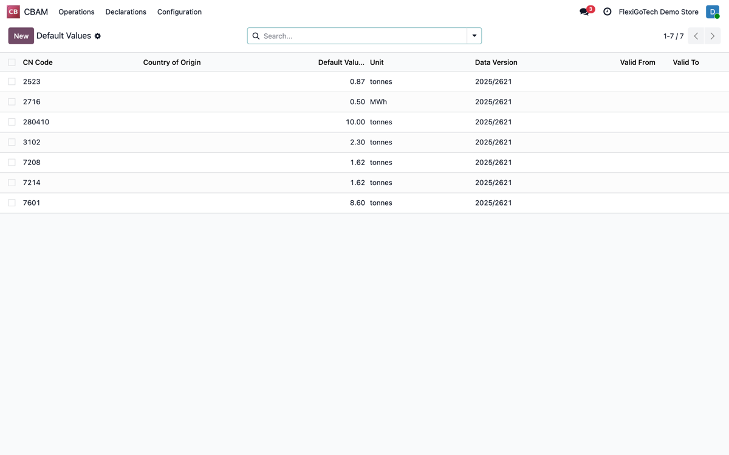
Task: Tick the checkbox for CN Code 3102
Action: [12, 142]
